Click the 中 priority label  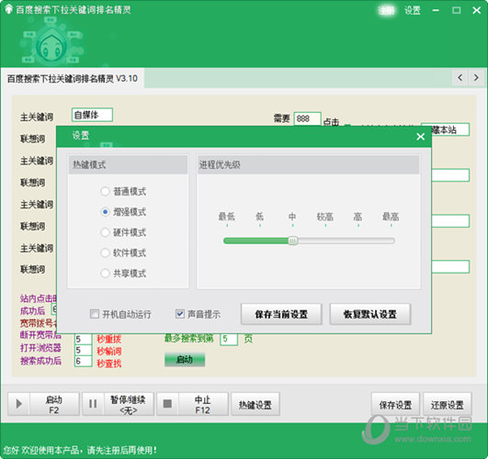292,217
